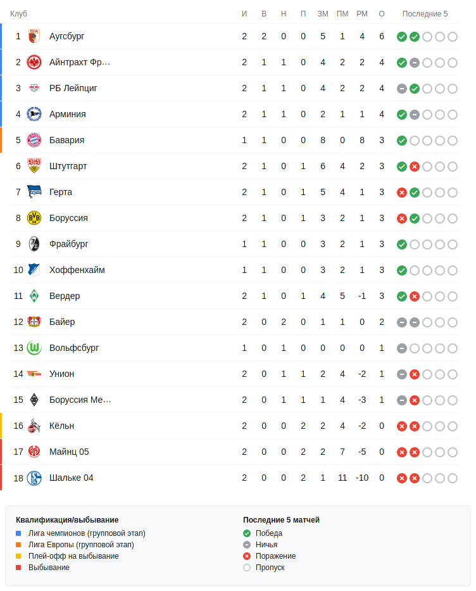Click the Mainz 05 club logo
Image resolution: width=476 pixels, height=591 pixels.
tap(34, 452)
